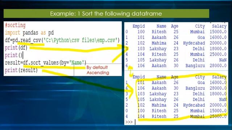Click Empid '100' in the unsorted output table
The width and height of the screenshot is (232, 130).
[x=141, y=32]
